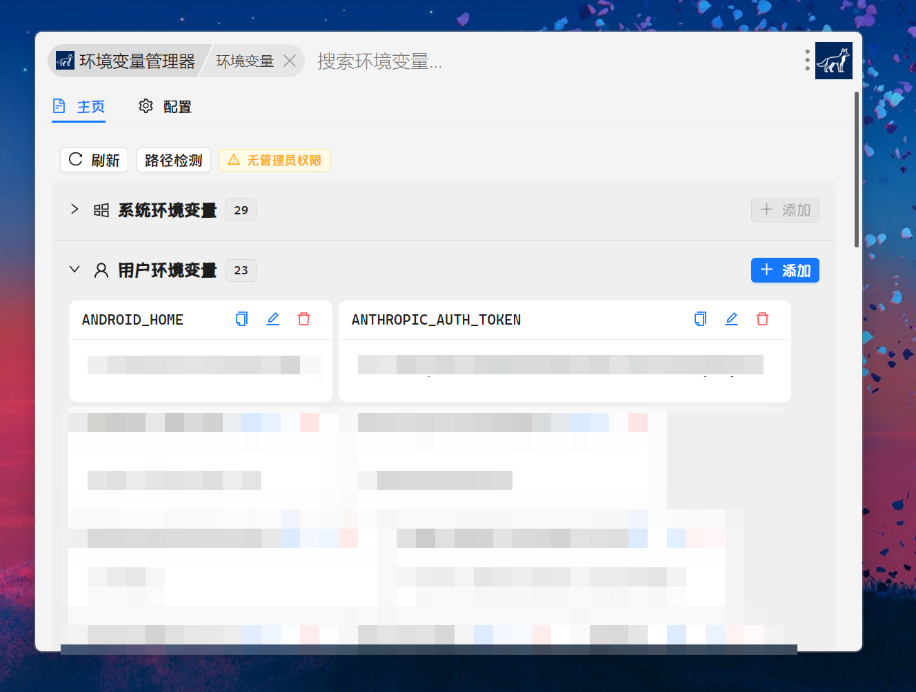Remove the 环境变量 search tag with X
The width and height of the screenshot is (916, 692).
click(x=290, y=61)
